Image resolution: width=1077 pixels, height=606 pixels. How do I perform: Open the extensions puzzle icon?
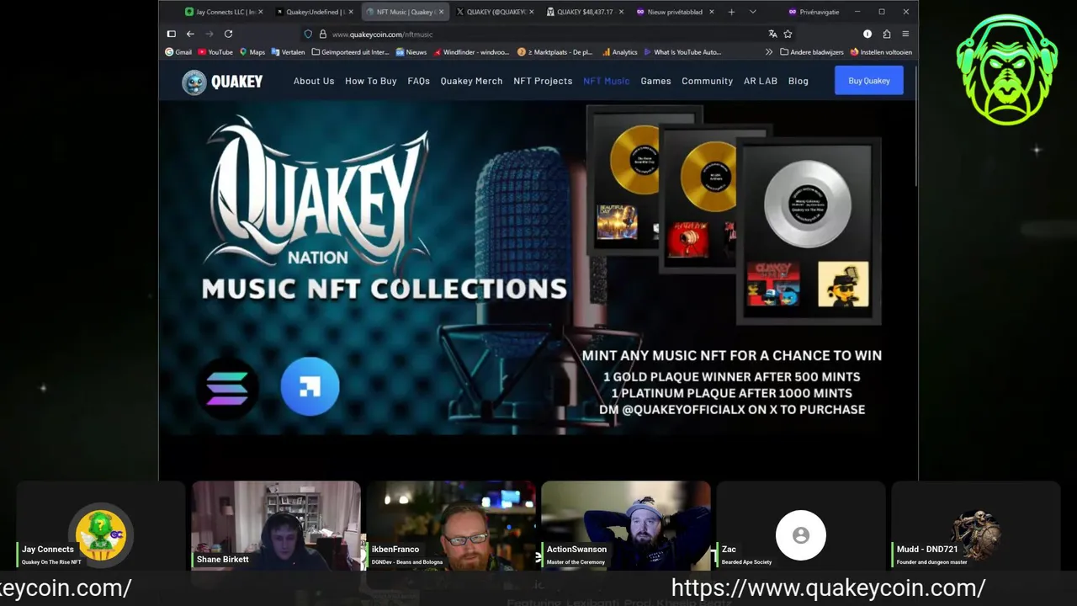click(x=887, y=34)
